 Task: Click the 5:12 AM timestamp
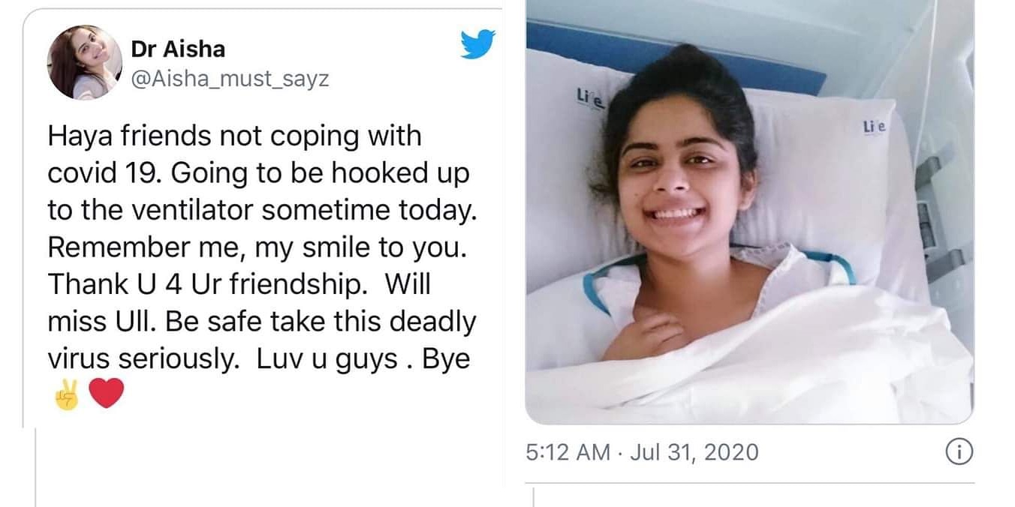click(568, 452)
